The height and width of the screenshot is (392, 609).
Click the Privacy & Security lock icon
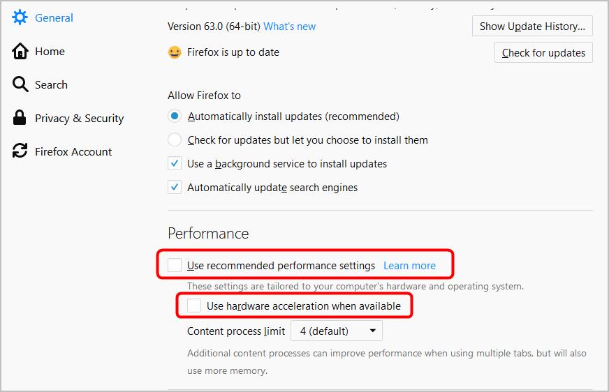coord(20,118)
